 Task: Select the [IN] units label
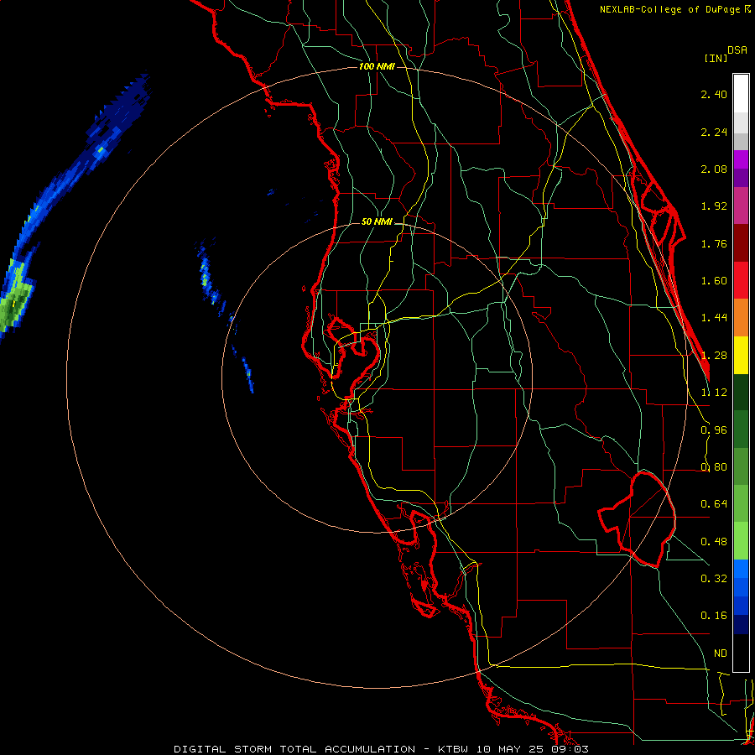click(716, 58)
